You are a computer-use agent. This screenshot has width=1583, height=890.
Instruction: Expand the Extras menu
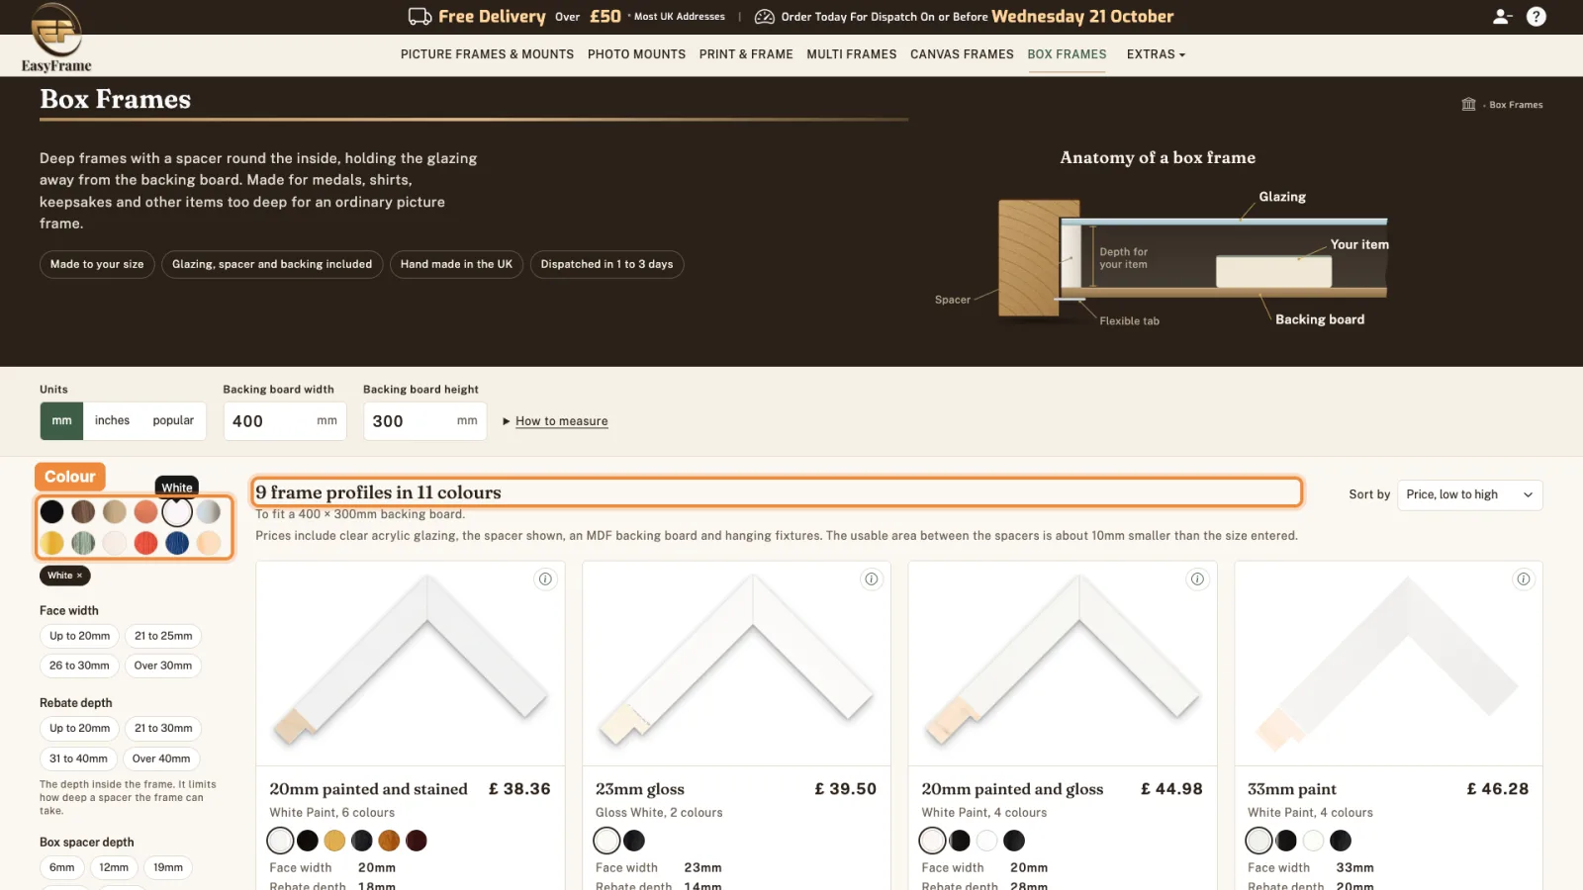point(1156,54)
